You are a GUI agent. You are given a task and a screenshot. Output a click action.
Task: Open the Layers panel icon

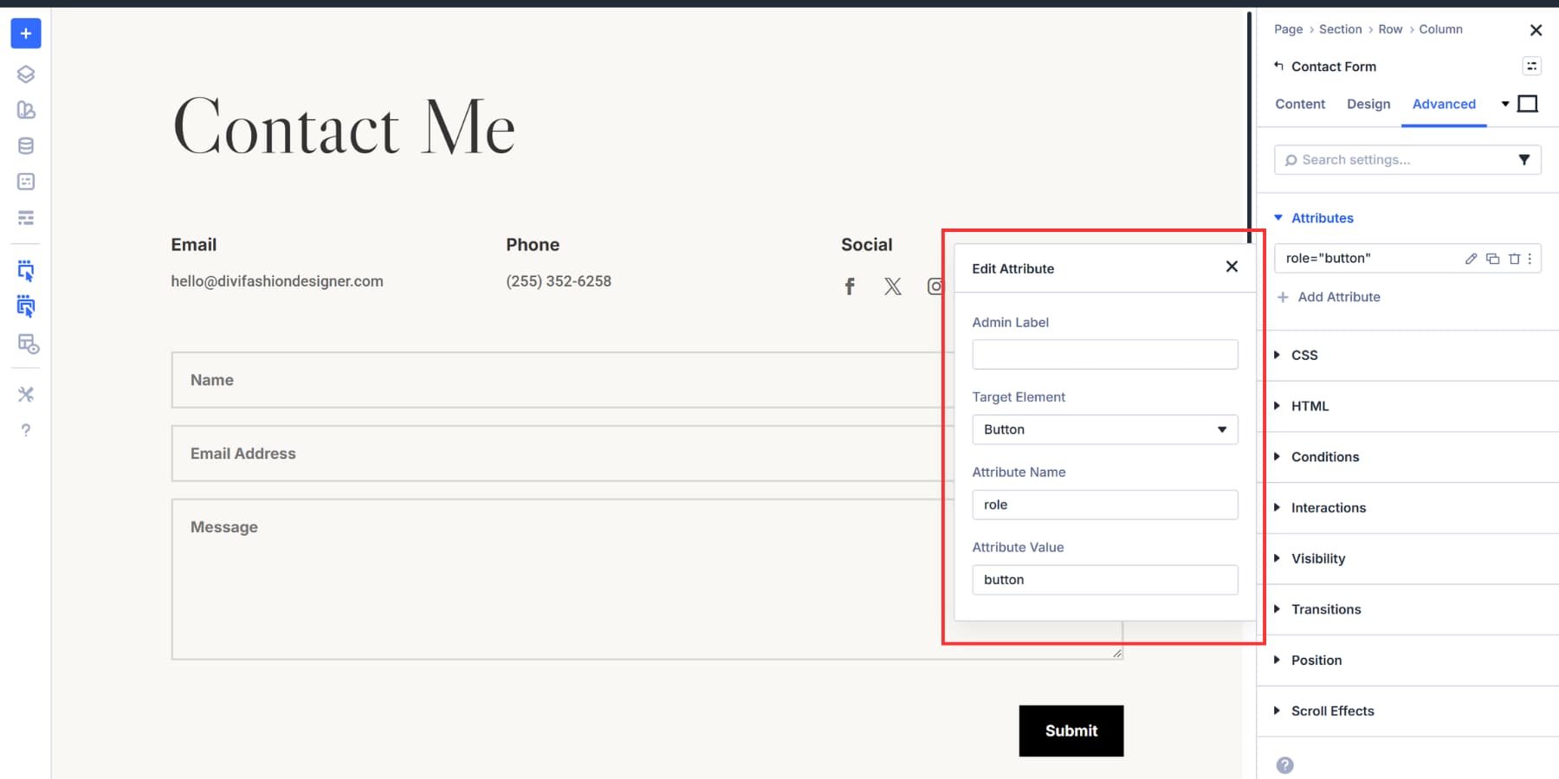click(x=25, y=74)
